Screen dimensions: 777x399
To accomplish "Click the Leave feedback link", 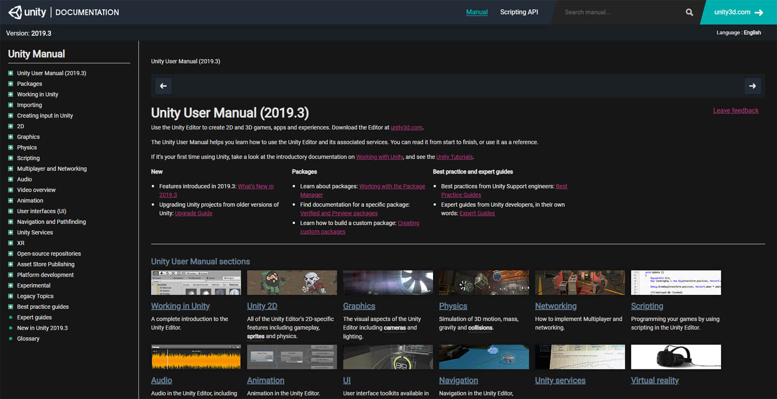I will click(x=736, y=110).
